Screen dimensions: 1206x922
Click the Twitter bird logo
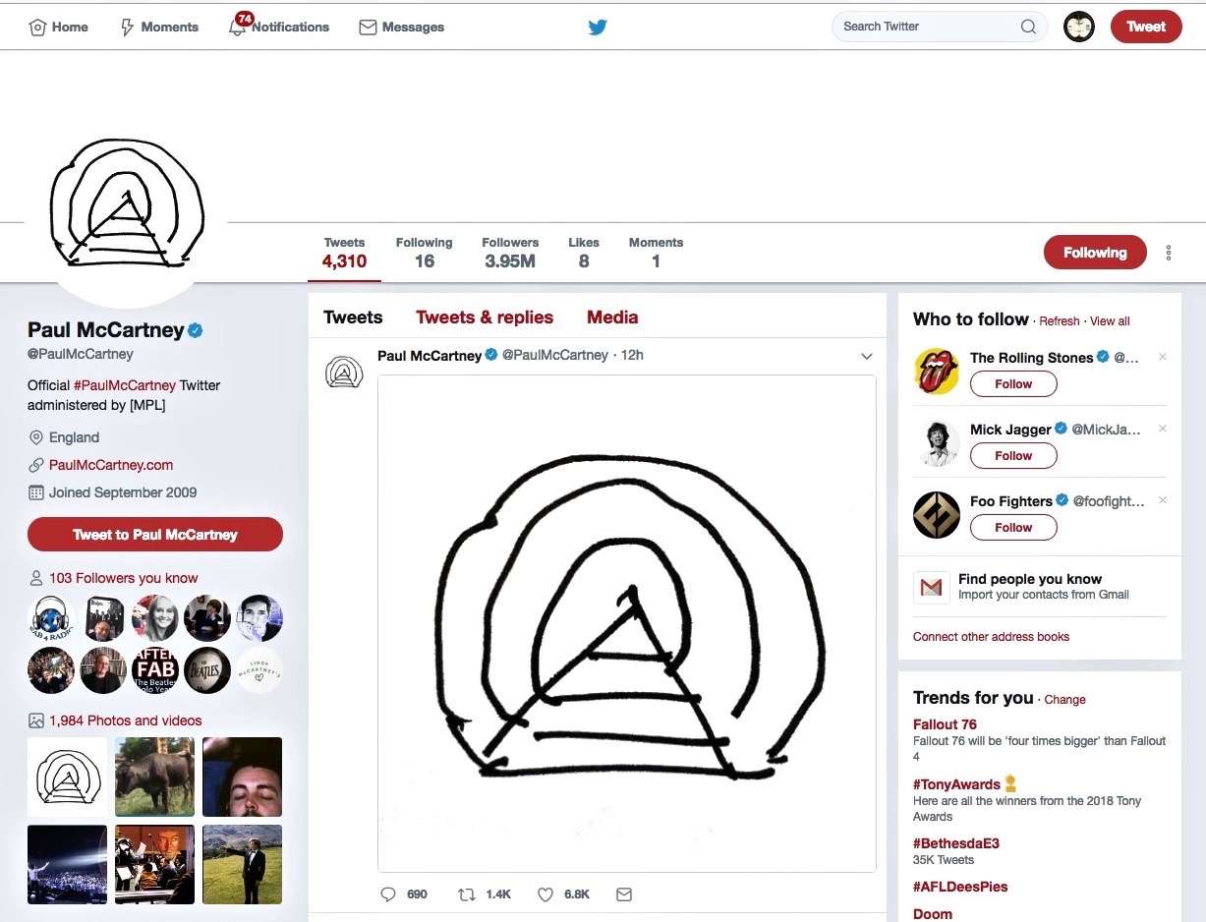coord(598,28)
